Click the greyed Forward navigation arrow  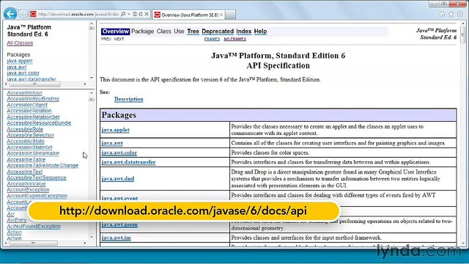point(23,14)
